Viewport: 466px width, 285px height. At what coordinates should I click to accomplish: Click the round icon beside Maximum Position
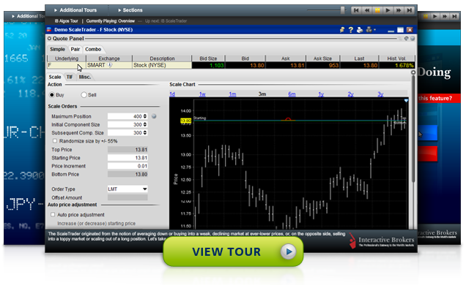(x=154, y=116)
